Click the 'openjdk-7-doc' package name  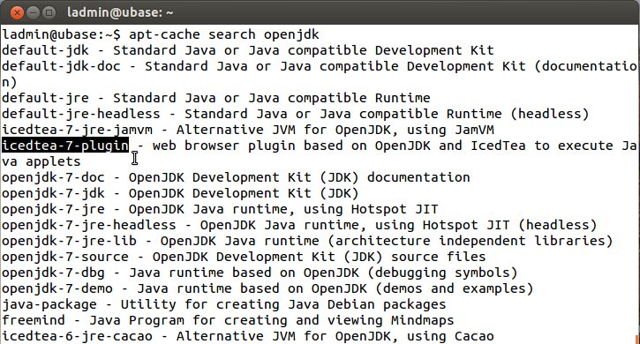53,178
